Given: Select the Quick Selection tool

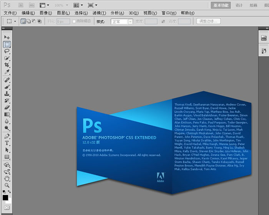Looking at the screenshot, I should 7,58.
